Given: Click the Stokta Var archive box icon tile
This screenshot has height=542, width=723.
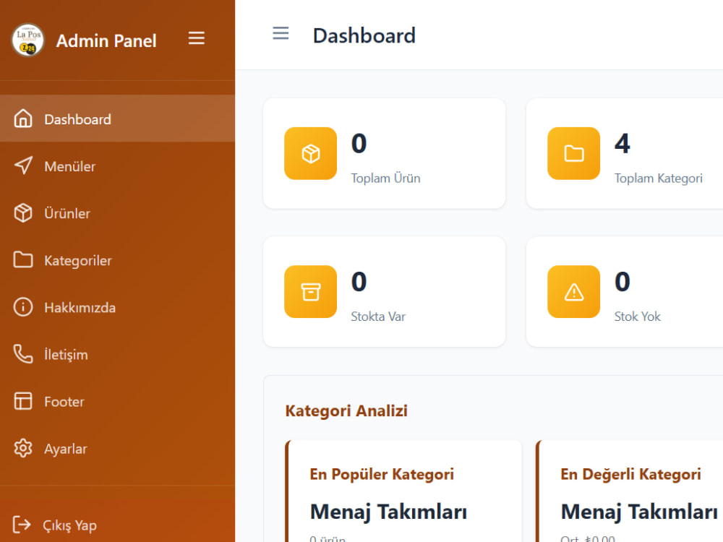Looking at the screenshot, I should pos(310,292).
